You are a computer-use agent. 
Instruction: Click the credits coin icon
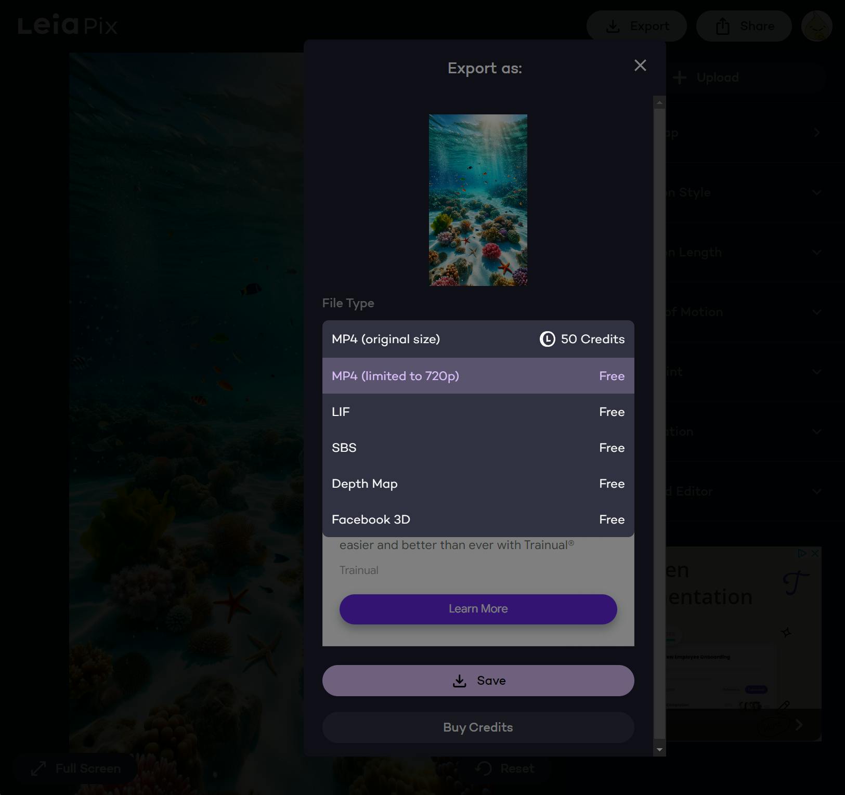547,339
